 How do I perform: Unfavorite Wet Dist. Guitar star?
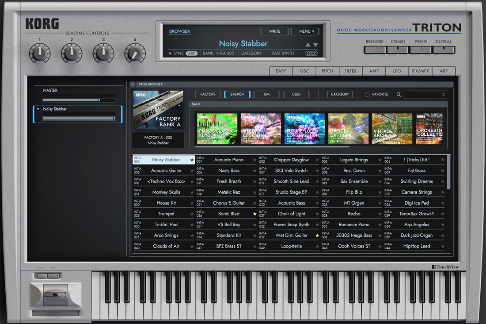317,236
